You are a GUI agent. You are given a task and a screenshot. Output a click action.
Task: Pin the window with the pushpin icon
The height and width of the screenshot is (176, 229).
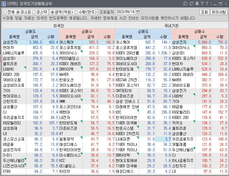click(x=197, y=4)
